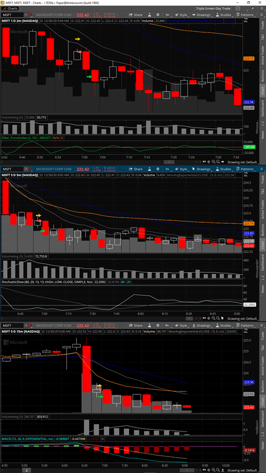Image resolution: width=266 pixels, height=473 pixels.
Task: Click the StochasticSlow study label
Action: (x=47, y=281)
